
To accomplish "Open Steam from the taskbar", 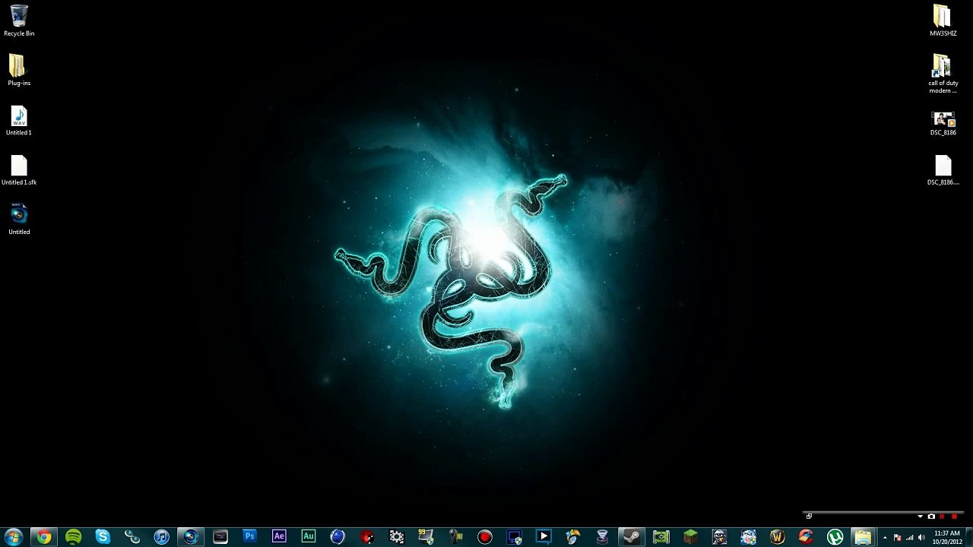I will point(631,537).
